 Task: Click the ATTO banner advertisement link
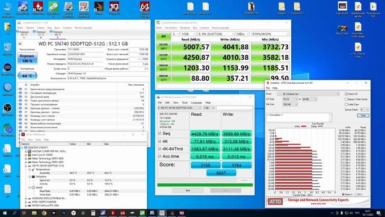318,201
